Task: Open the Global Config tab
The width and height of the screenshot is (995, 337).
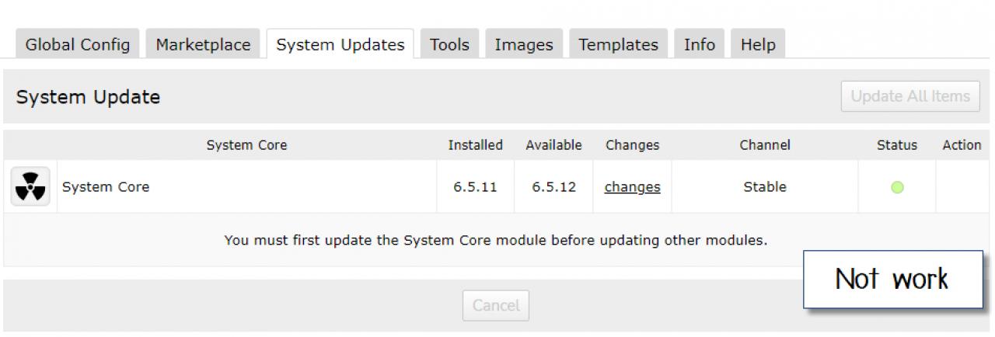Action: click(78, 44)
